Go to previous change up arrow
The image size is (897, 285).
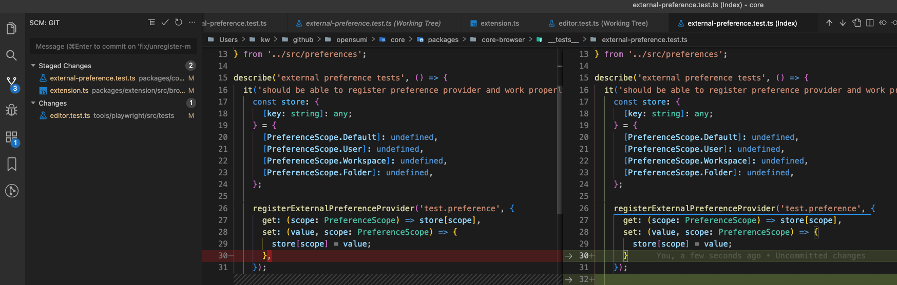click(x=829, y=23)
